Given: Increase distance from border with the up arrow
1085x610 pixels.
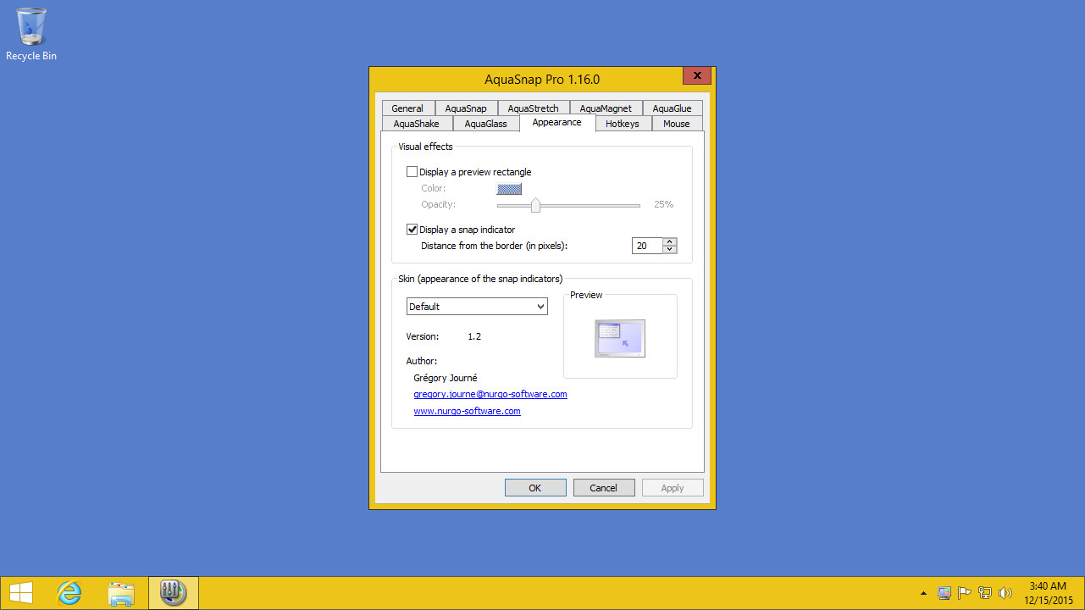Looking at the screenshot, I should (669, 241).
